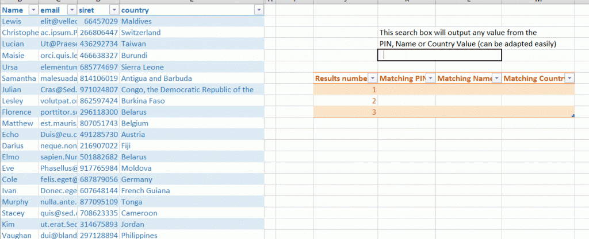Select the Congo, the Democratic Republic cell
The image size is (589, 239).
[188, 89]
